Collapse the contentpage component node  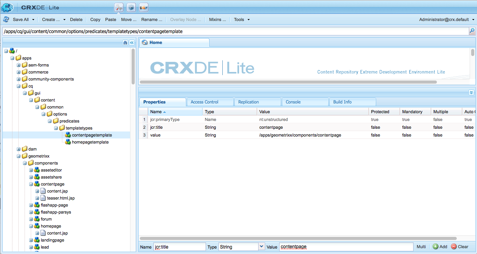[x=31, y=184]
